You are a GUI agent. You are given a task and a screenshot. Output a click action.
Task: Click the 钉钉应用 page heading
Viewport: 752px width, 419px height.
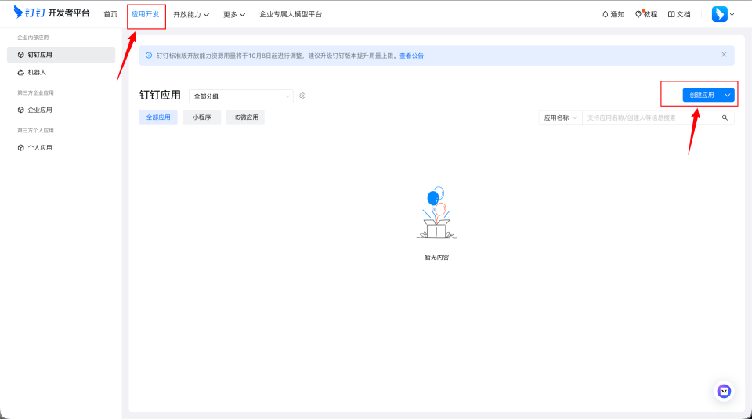click(x=160, y=95)
